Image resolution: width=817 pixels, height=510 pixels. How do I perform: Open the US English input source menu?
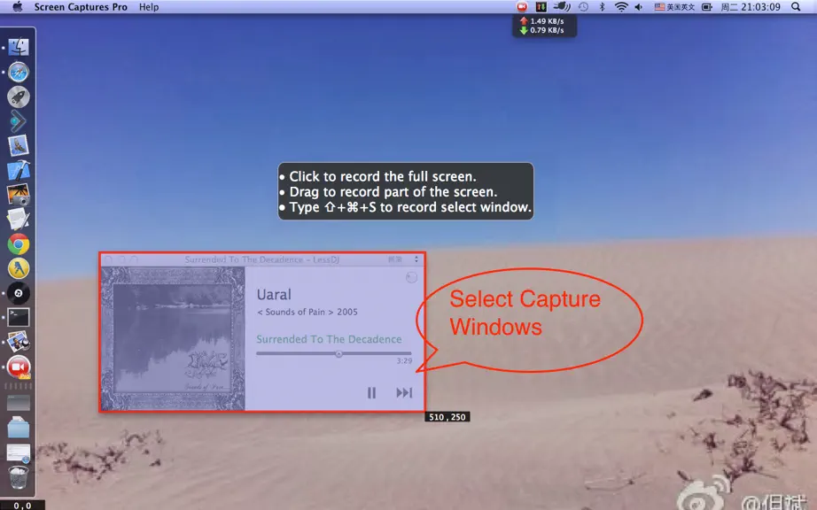pyautogui.click(x=674, y=7)
